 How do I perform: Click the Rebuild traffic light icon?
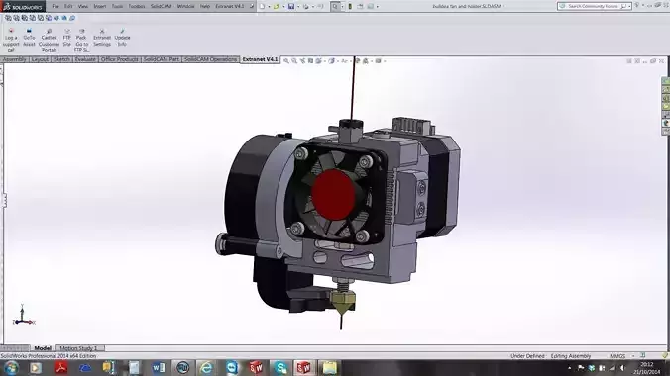point(350,6)
